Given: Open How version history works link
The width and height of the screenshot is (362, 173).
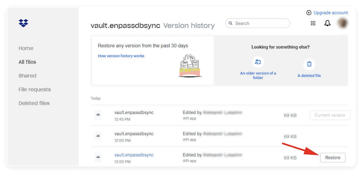Looking at the screenshot, I should pyautogui.click(x=121, y=56).
